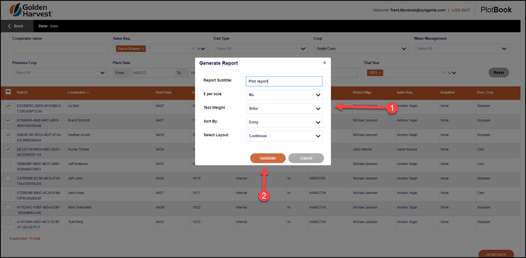Open the Select Layout dropdown
Viewport: 526px width, 258px height.
(285, 136)
